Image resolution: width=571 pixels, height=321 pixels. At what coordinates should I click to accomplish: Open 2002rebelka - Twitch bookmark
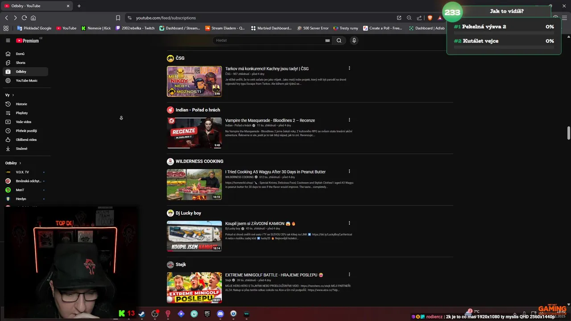tap(135, 28)
